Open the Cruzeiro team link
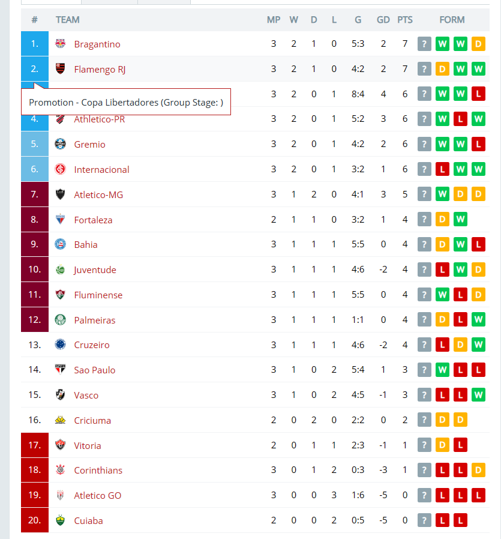The image size is (501, 539). click(x=92, y=345)
